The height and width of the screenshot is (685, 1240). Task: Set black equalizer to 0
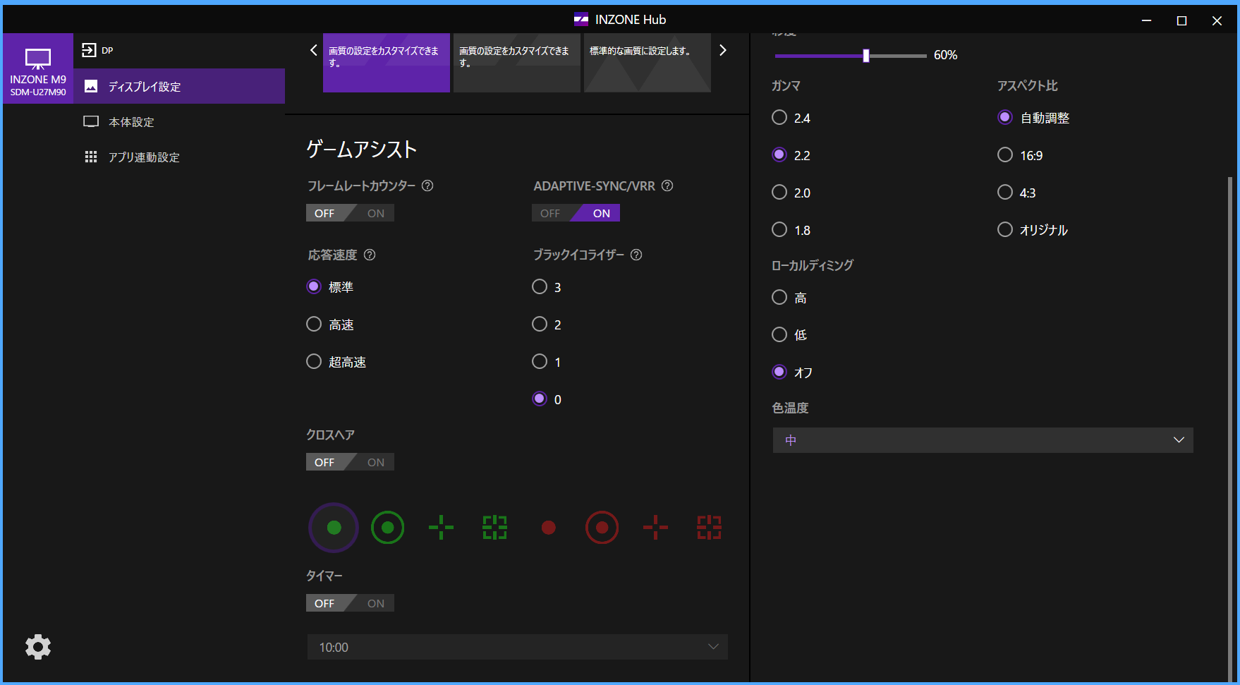point(540,399)
